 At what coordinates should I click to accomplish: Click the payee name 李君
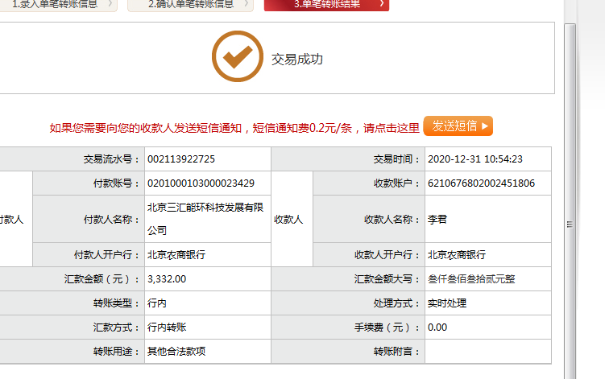click(x=437, y=219)
